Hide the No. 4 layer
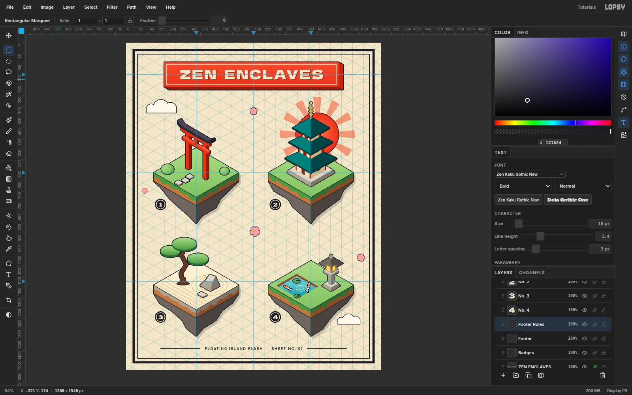Viewport: 632px width, 395px height. click(x=585, y=310)
